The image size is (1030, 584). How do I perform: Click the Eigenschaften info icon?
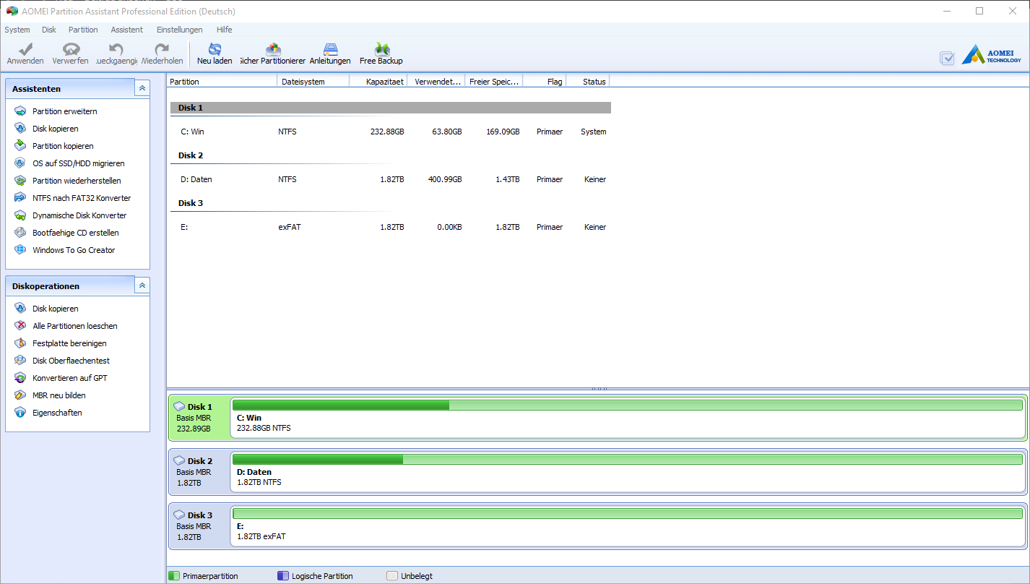point(20,413)
